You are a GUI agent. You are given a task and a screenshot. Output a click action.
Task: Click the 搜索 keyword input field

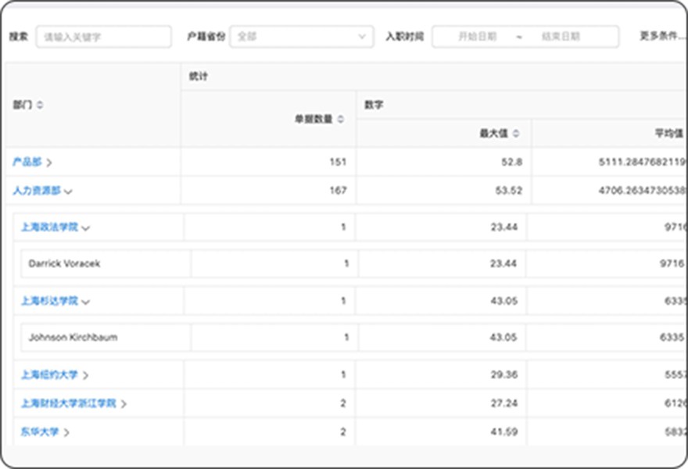click(x=103, y=37)
